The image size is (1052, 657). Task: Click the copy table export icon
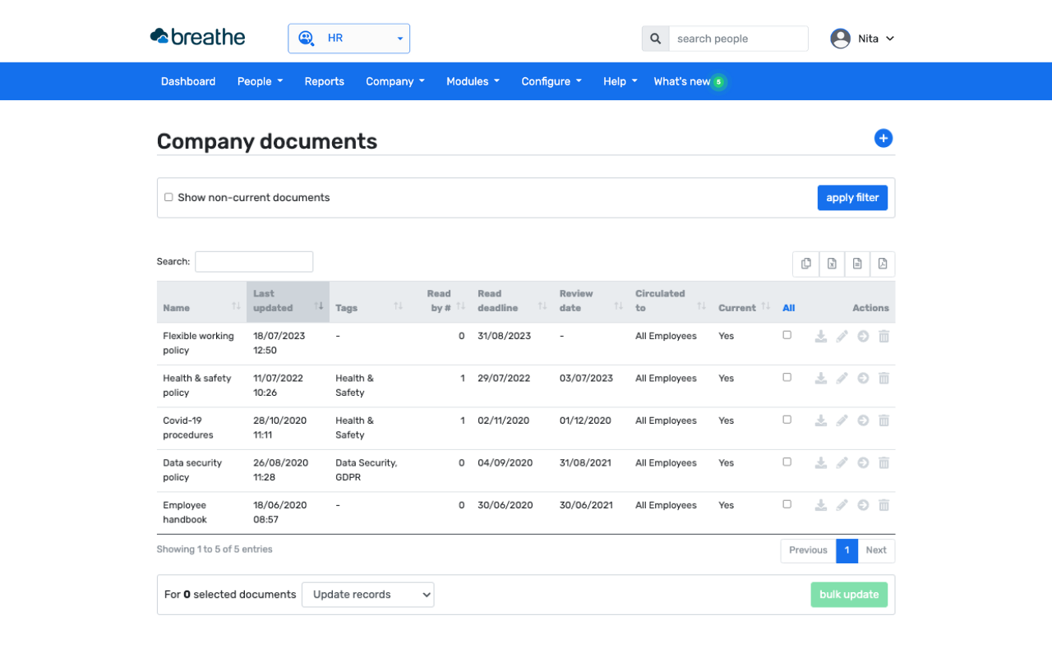(x=806, y=264)
